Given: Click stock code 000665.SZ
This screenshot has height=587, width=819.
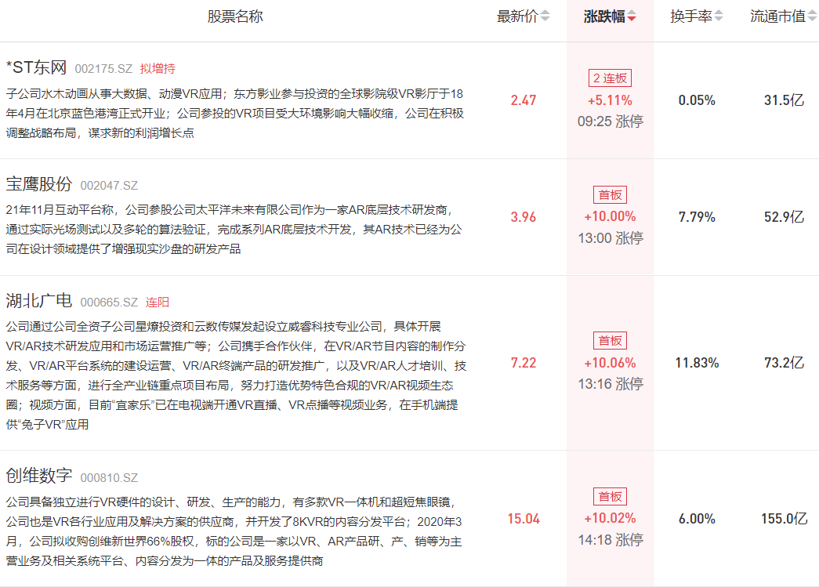Looking at the screenshot, I should click(x=109, y=303).
